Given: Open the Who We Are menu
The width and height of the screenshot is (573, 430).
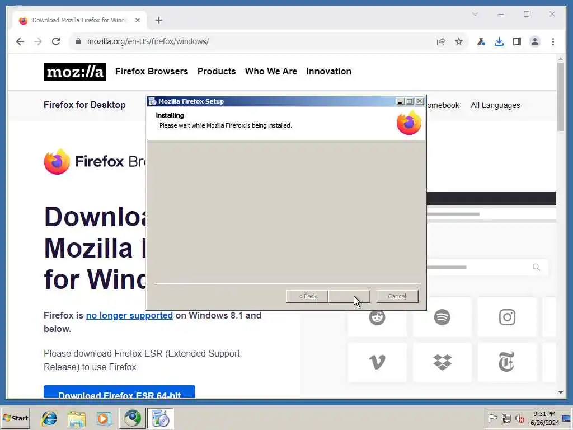Looking at the screenshot, I should click(x=271, y=71).
